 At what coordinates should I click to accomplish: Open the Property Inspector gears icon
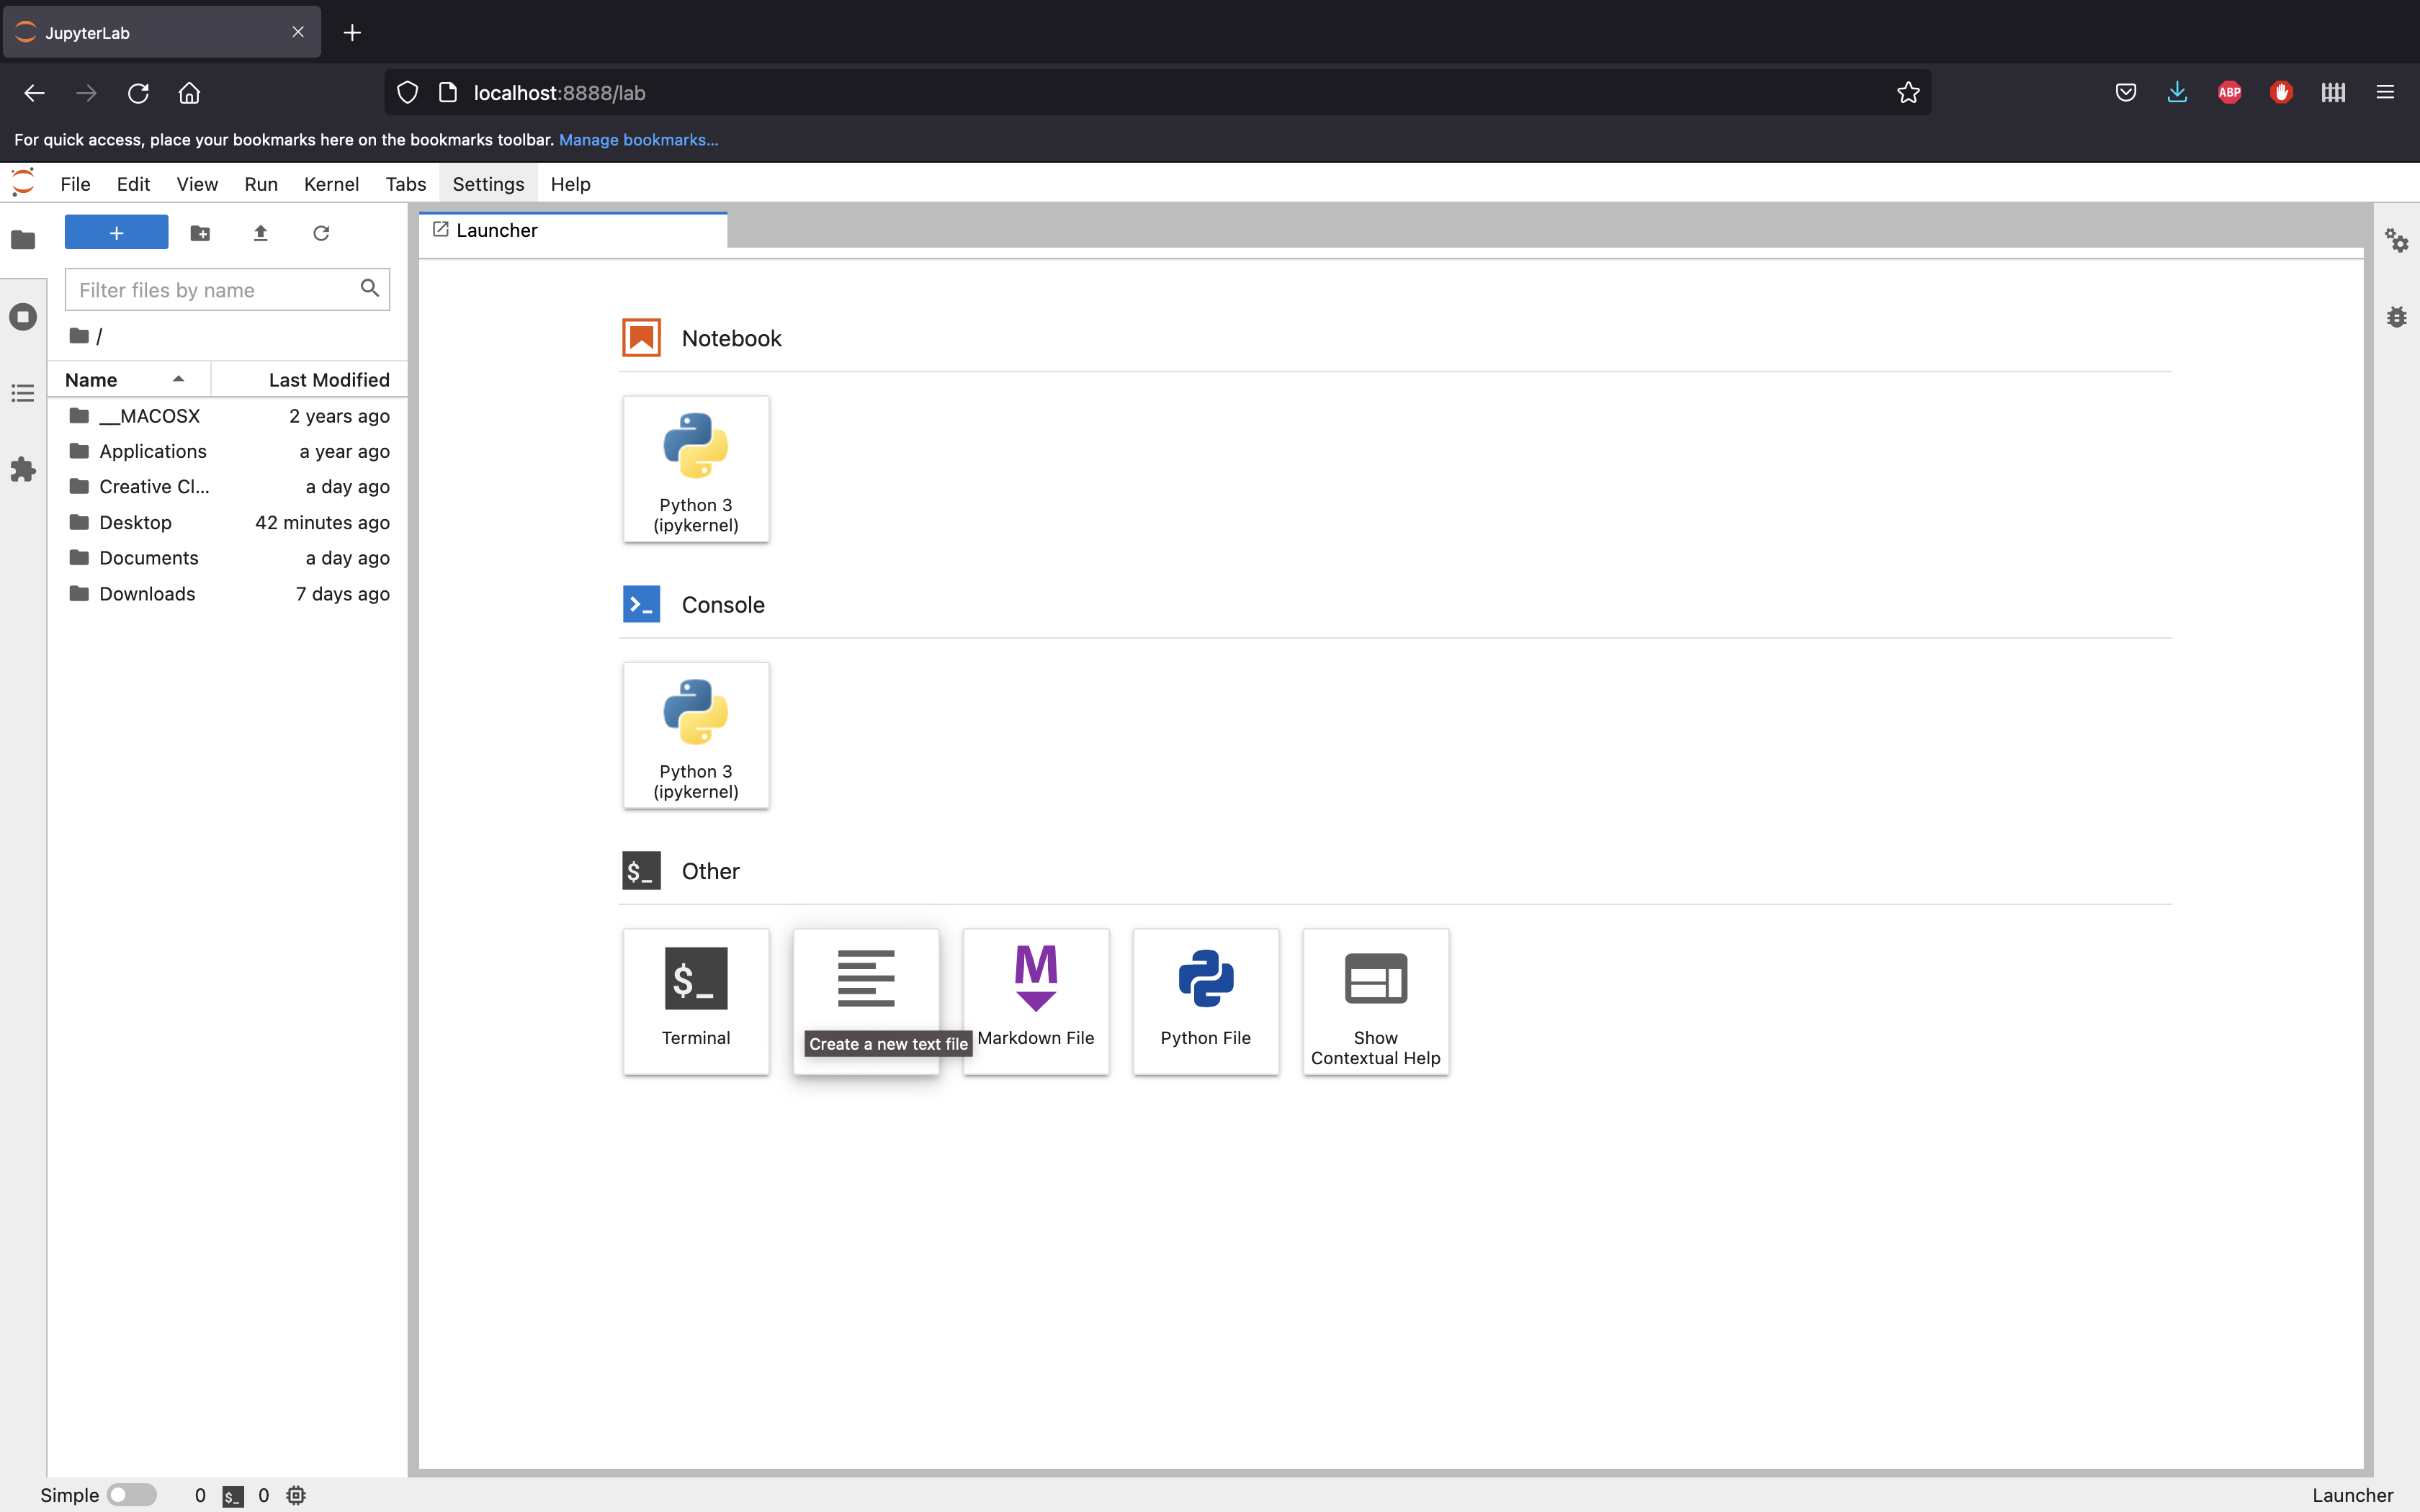[2396, 241]
